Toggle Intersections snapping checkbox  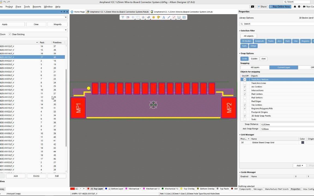245,90
